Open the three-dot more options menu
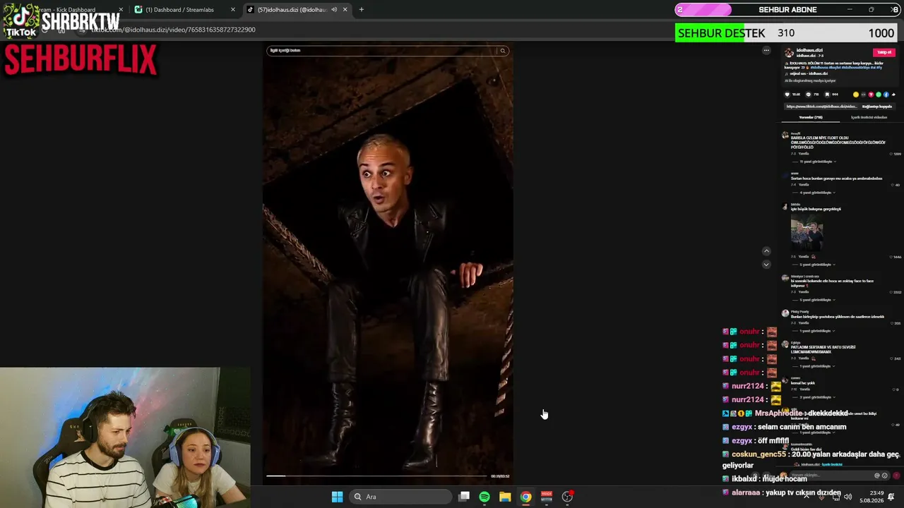The image size is (904, 508). pos(766,50)
